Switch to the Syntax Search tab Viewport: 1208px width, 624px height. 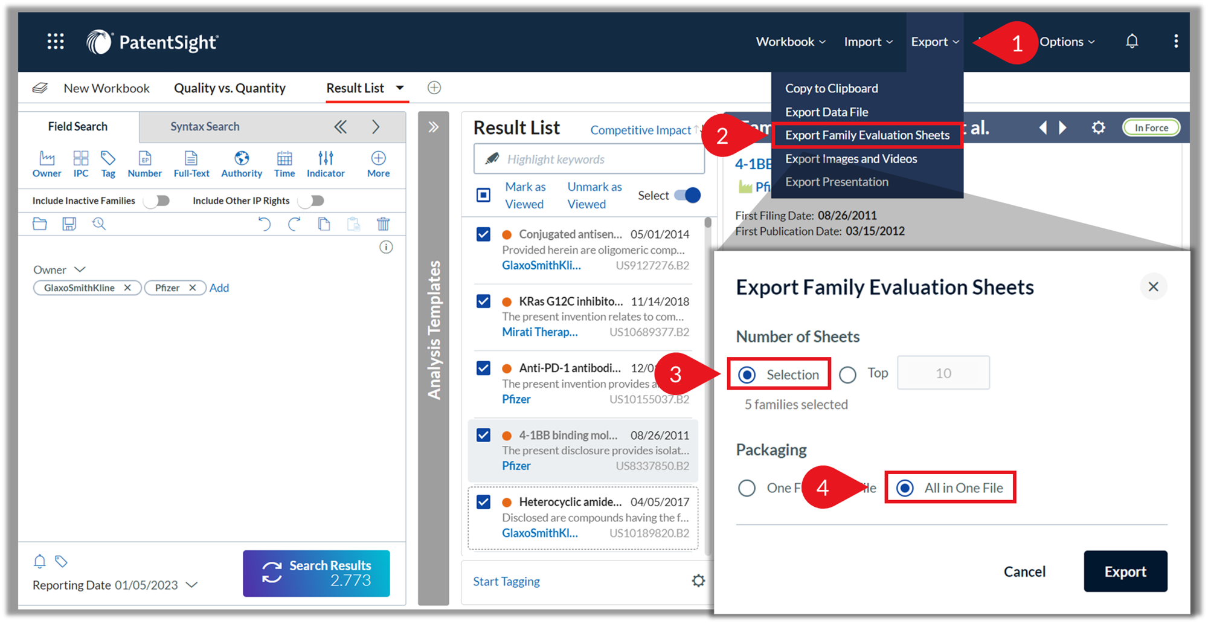[x=205, y=126]
